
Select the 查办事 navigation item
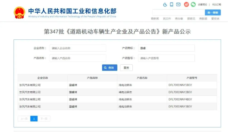pyautogui.click(x=179, y=19)
